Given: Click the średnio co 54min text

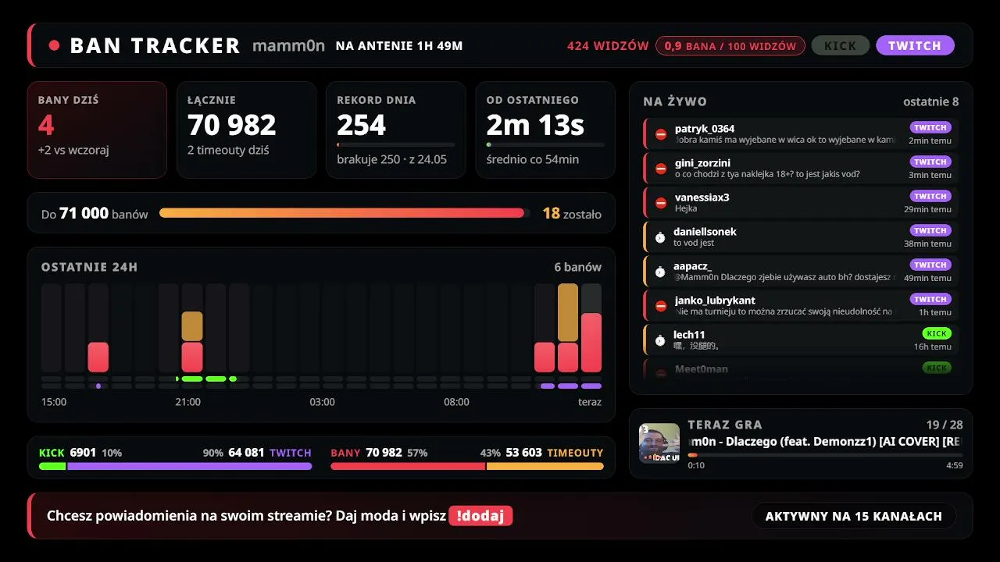Looking at the screenshot, I should click(533, 159).
